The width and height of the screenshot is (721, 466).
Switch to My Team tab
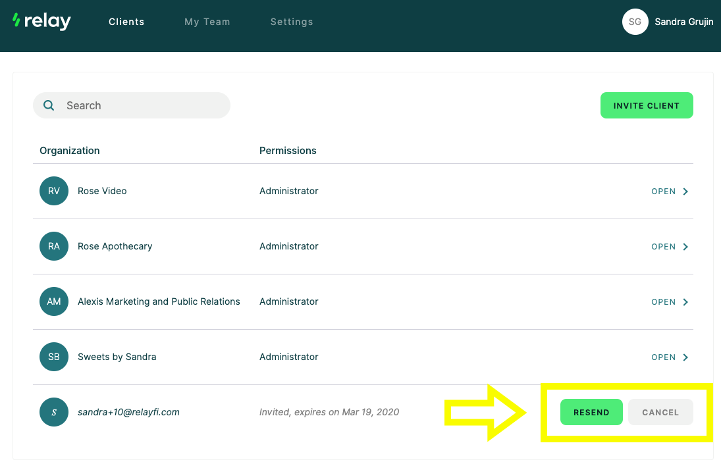(207, 22)
